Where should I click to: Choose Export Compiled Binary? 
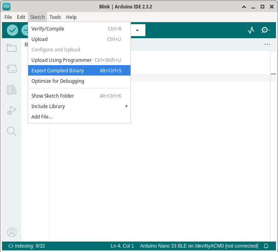[79, 70]
